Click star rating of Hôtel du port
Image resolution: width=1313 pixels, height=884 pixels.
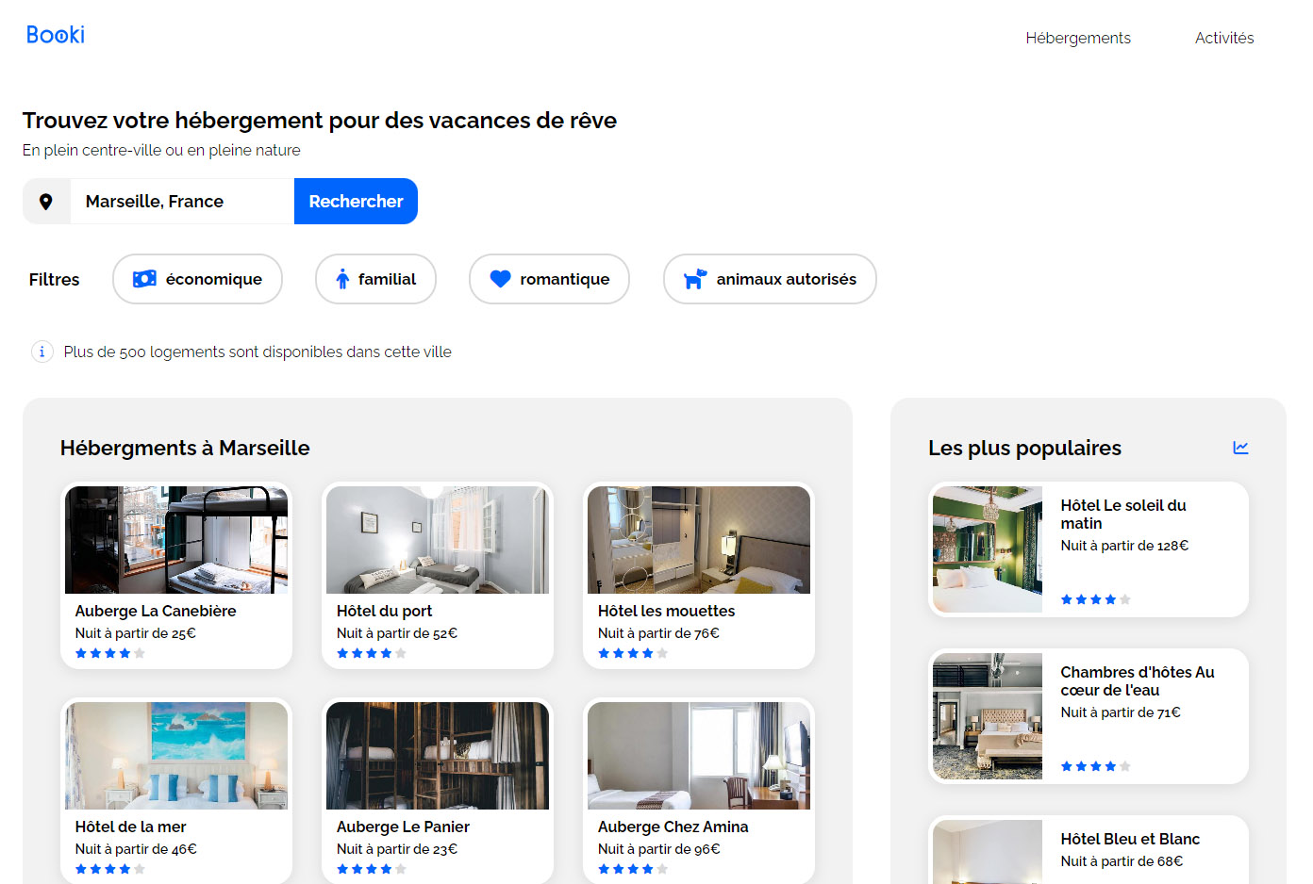[372, 653]
